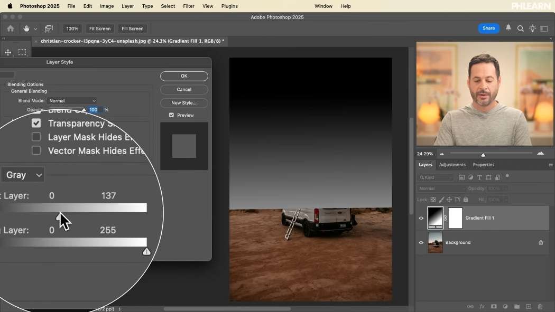555x312 pixels.
Task: Prevent auto-nesting artboard lock icon
Action: 457,200
